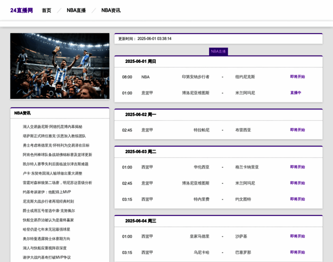This screenshot has height=262, width=333.
Task: Open NBA直播 in the top navigation
Action: pyautogui.click(x=76, y=10)
